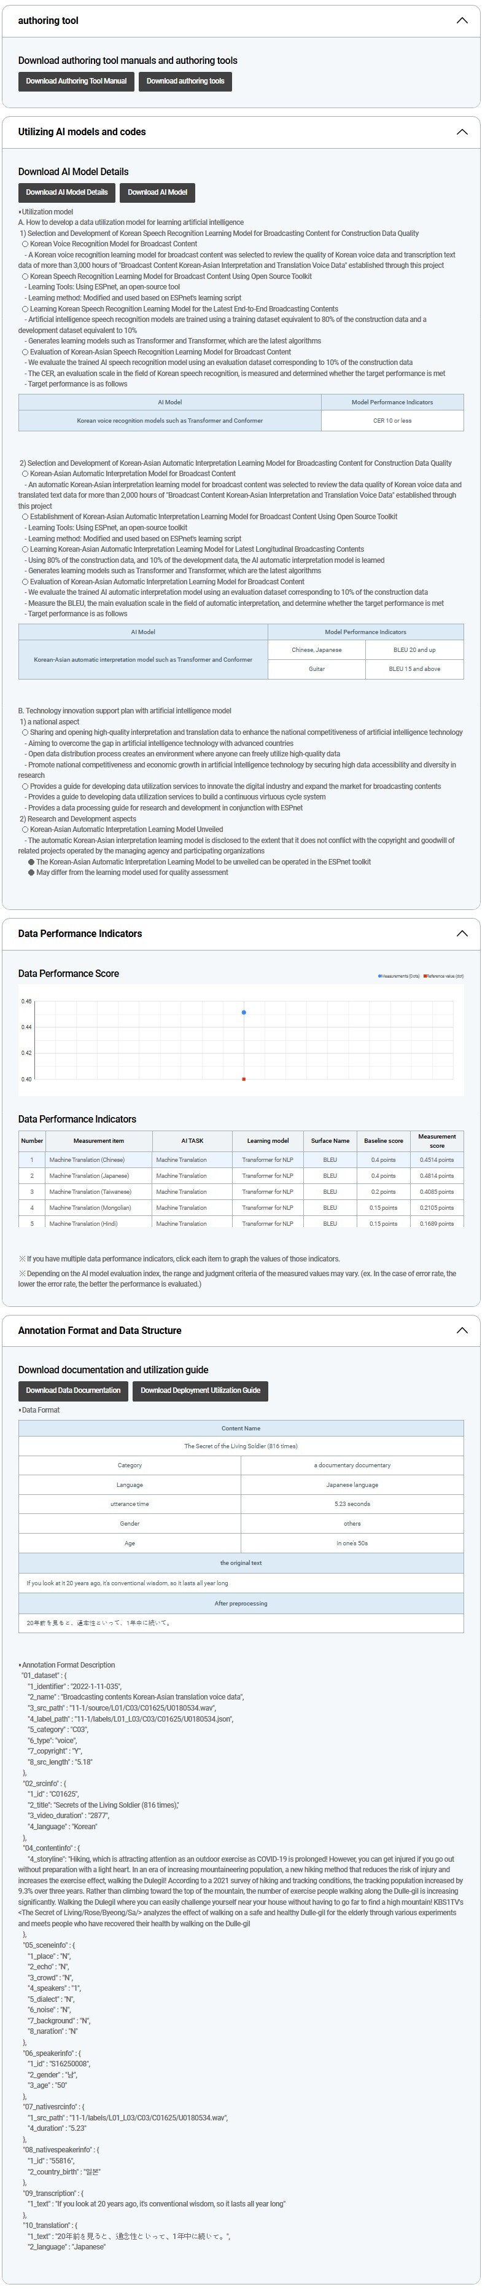The width and height of the screenshot is (485, 2290).
Task: Click the Measurement score column header
Action: (x=437, y=1140)
